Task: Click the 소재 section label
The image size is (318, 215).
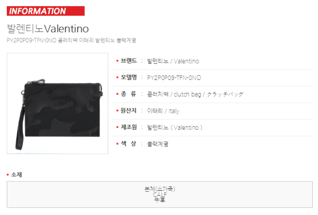Action: coord(17,175)
